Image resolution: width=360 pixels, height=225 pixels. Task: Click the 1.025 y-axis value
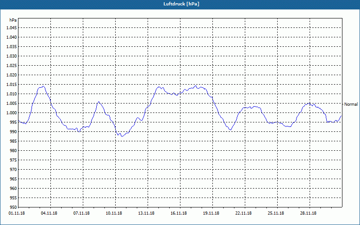(12, 65)
